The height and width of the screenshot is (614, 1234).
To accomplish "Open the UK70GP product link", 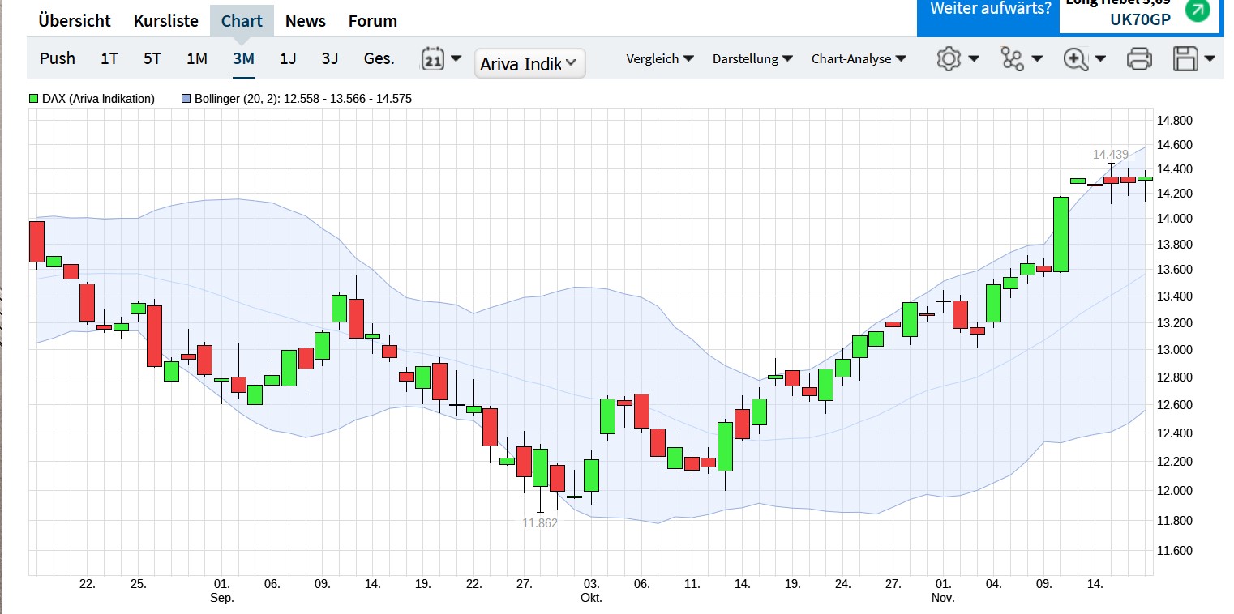I will (x=1141, y=20).
